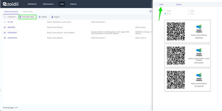The height and width of the screenshot is (111, 222).
Task: Click the QR code for 8765434567
Action: click(x=176, y=56)
